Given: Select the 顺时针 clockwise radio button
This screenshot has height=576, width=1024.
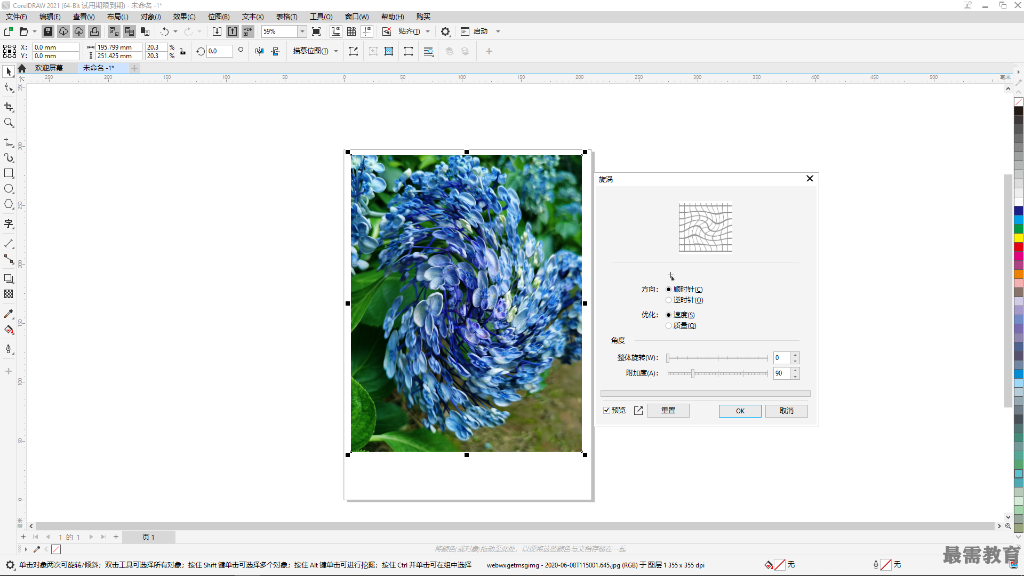Looking at the screenshot, I should pos(668,290).
